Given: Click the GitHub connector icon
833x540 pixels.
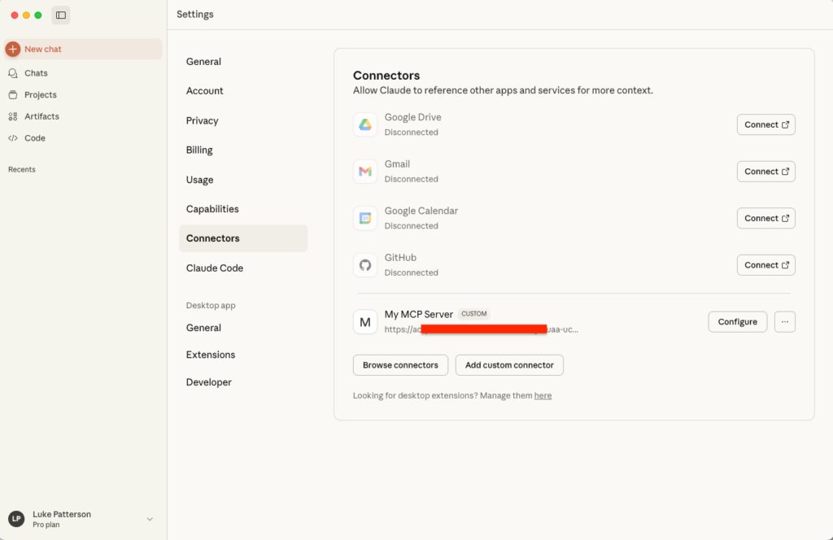Looking at the screenshot, I should [365, 265].
